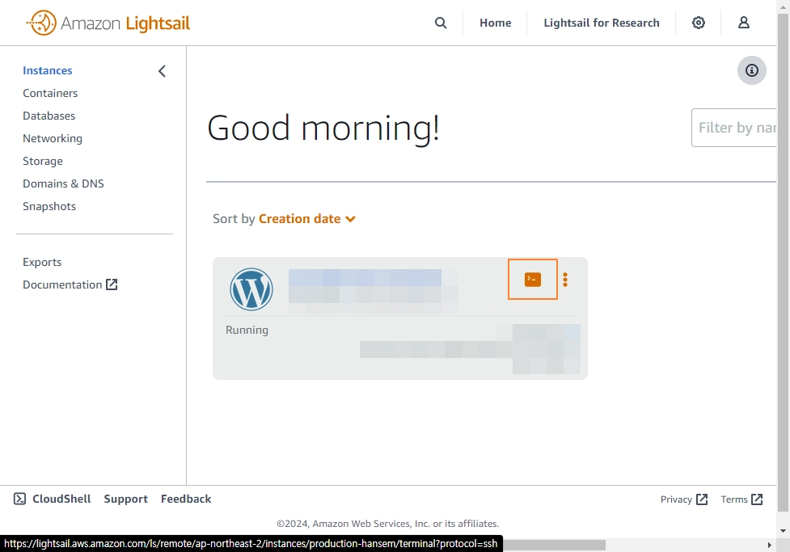Open the Documentation external link
Image resolution: width=790 pixels, height=552 pixels.
(x=70, y=284)
